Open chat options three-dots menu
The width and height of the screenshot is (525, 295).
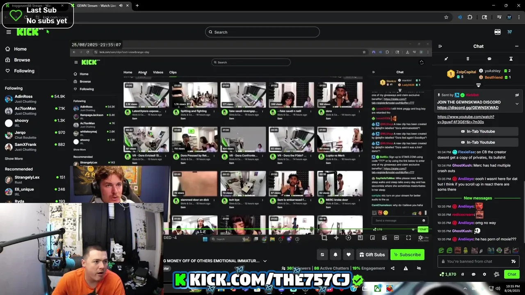pos(518,46)
